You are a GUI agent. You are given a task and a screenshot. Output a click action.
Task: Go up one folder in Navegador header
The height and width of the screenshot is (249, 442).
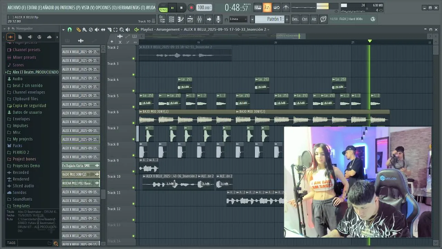click(x=9, y=29)
